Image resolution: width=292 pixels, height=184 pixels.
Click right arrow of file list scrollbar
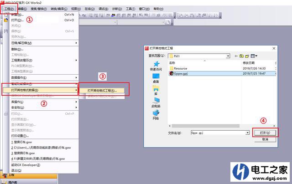[x=274, y=126]
